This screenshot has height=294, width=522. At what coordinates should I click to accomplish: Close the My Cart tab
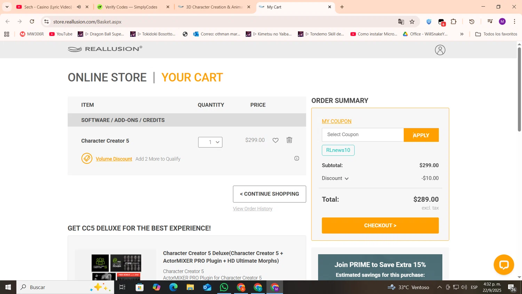pos(330,7)
